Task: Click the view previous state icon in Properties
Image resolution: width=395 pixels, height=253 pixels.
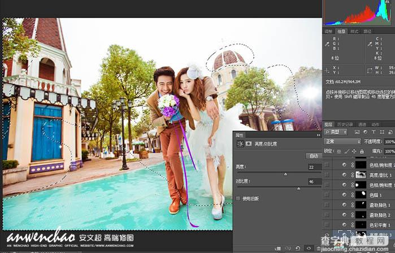Action: [288, 248]
